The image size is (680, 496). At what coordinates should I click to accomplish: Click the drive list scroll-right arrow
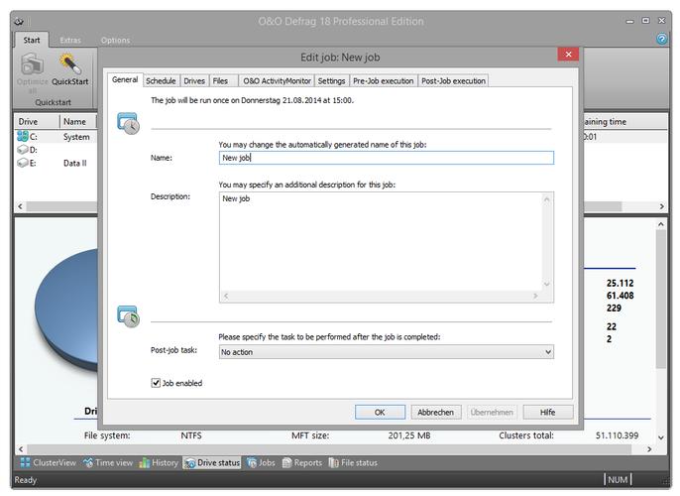click(x=661, y=206)
